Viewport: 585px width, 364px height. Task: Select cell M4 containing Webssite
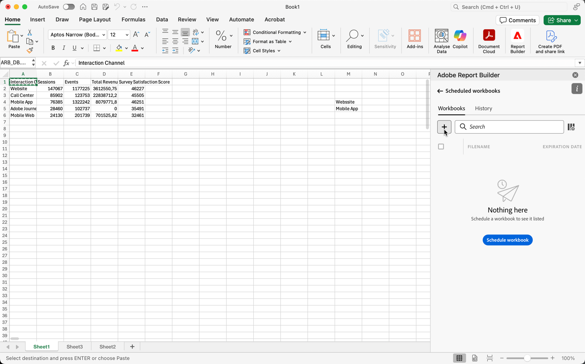pyautogui.click(x=348, y=102)
